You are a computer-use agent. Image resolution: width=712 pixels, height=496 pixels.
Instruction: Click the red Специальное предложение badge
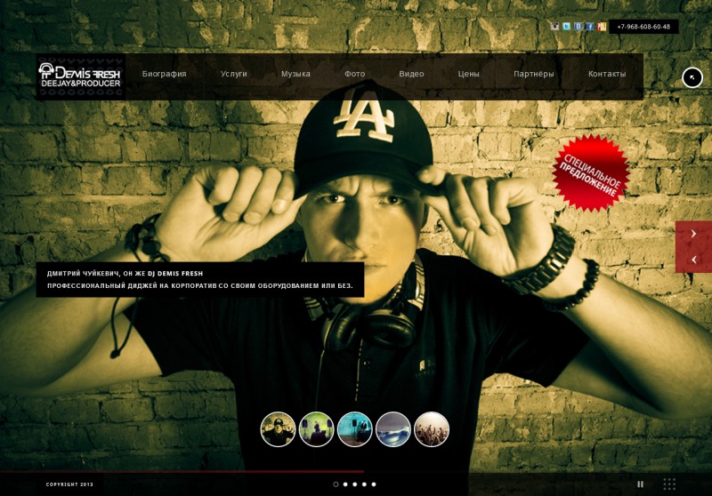point(591,173)
